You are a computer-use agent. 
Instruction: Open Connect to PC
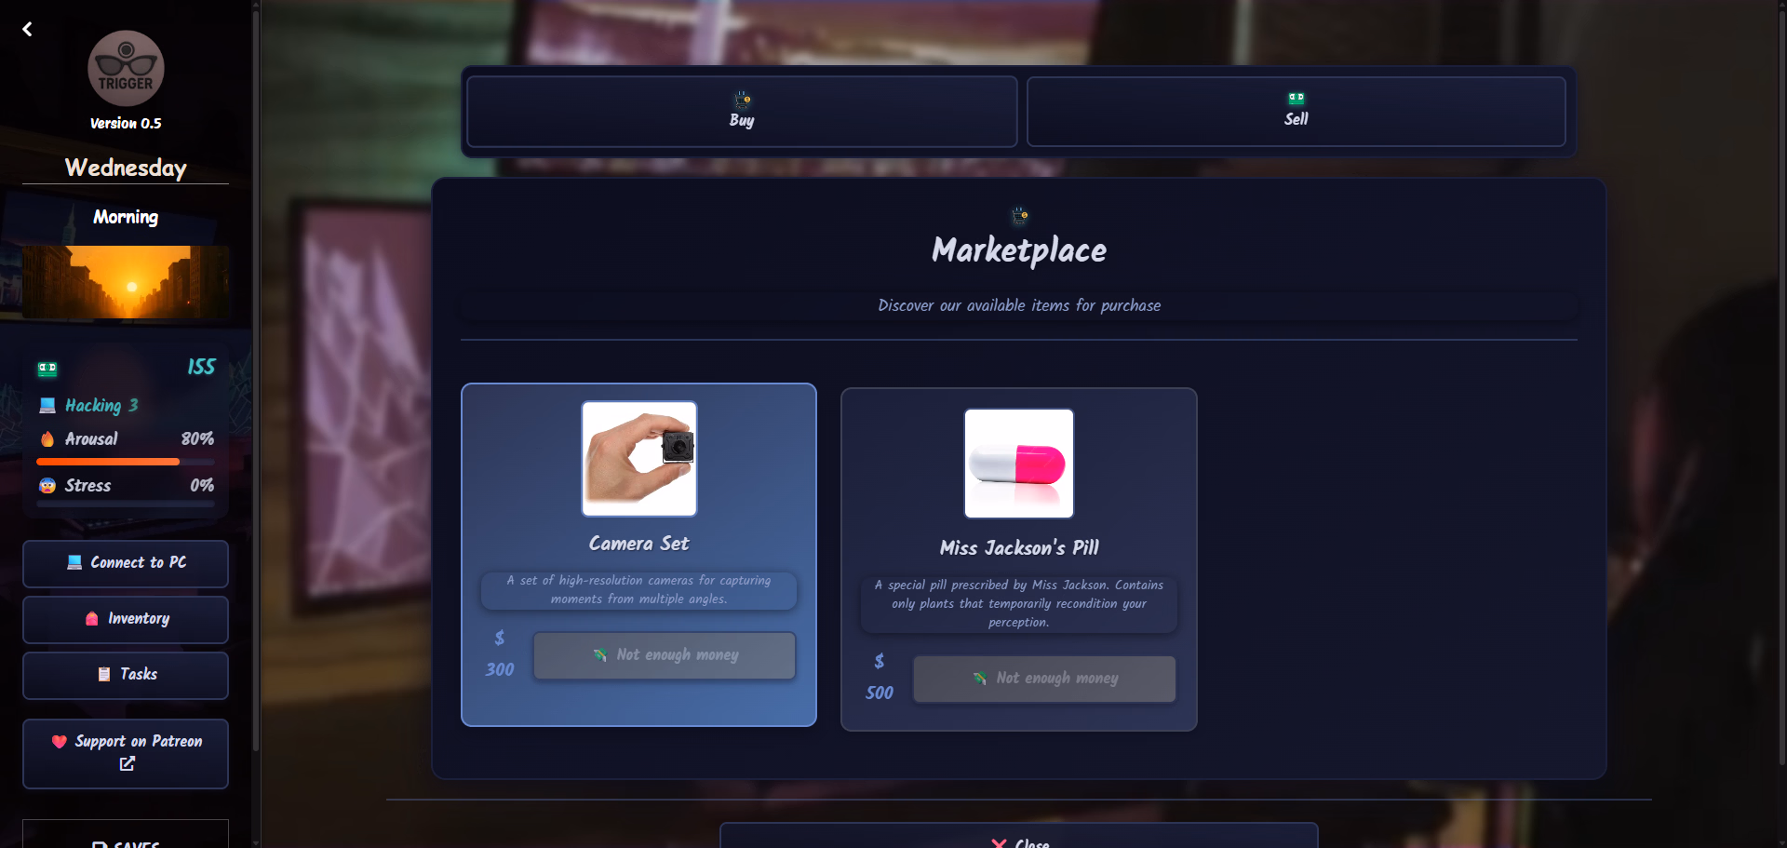click(x=126, y=563)
